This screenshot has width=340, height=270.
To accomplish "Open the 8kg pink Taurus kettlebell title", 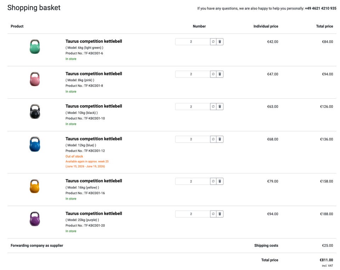I will click(x=93, y=74).
